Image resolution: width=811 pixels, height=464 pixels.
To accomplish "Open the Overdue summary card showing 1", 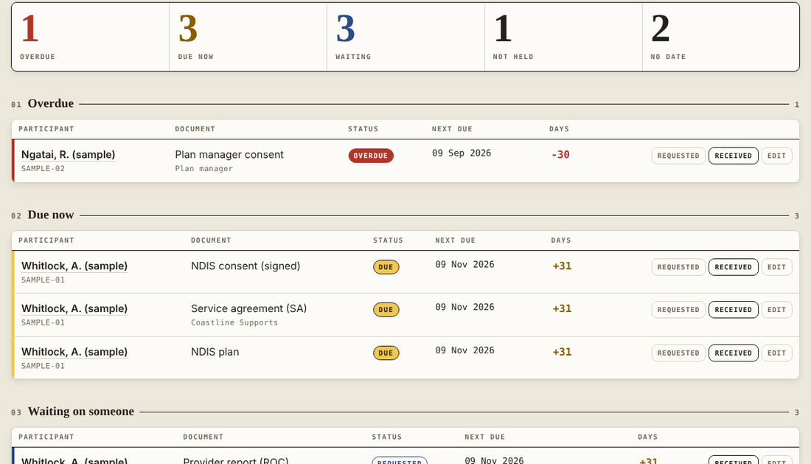I will pyautogui.click(x=91, y=37).
